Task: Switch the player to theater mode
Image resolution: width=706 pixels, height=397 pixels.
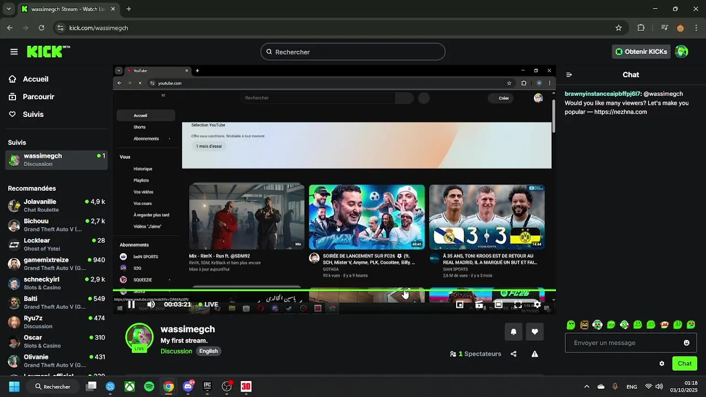Action: [x=499, y=304]
